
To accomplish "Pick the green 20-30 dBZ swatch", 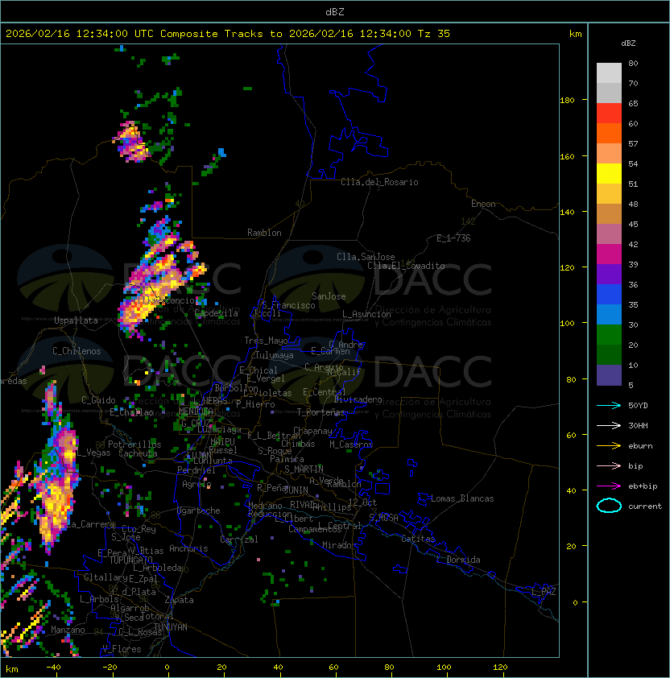I will pyautogui.click(x=609, y=335).
